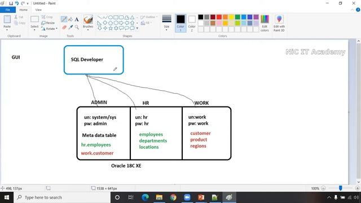
Task: Choose the Oval shape
Action: (111, 17)
